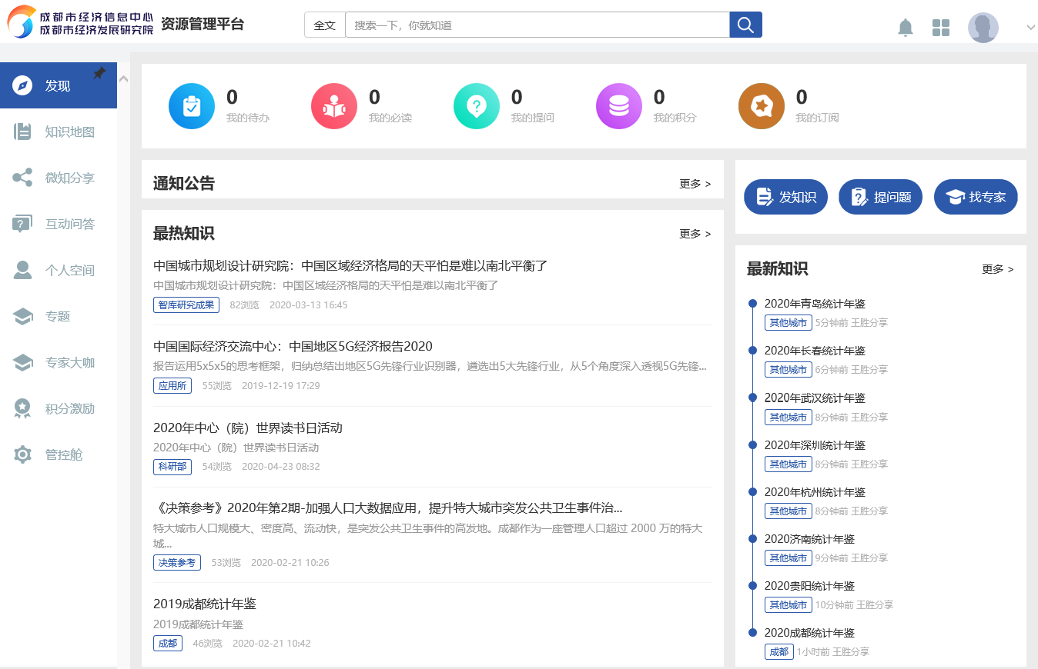The height and width of the screenshot is (669, 1038).
Task: Click 其他城市 tag under 2020年武汉统计年鉴
Action: (x=789, y=417)
